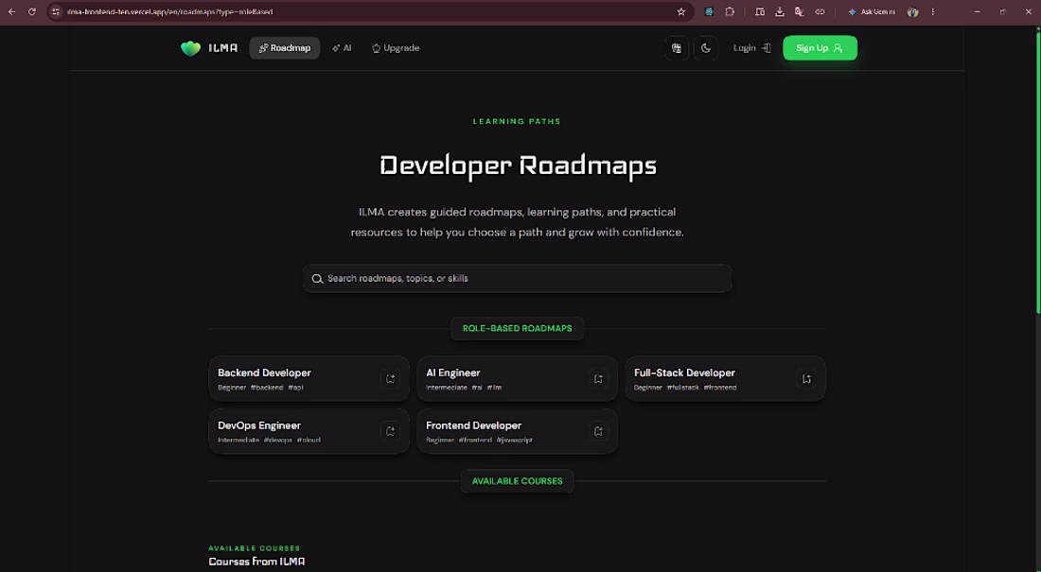1041x572 pixels.
Task: Bookmark the Backend Developer roadmap
Action: pyautogui.click(x=390, y=379)
